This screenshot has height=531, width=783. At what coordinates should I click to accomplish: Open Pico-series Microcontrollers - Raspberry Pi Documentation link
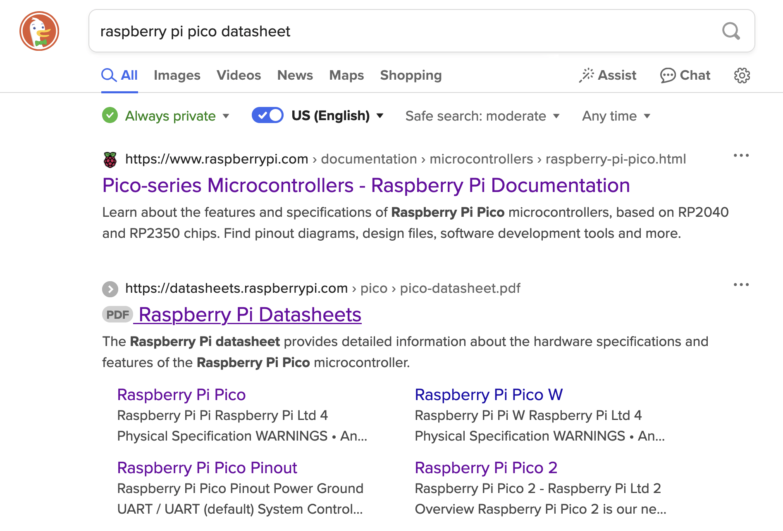(x=366, y=185)
